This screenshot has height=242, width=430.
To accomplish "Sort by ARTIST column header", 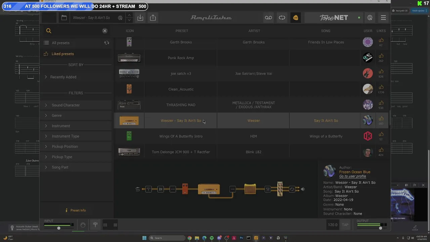I will point(254,31).
